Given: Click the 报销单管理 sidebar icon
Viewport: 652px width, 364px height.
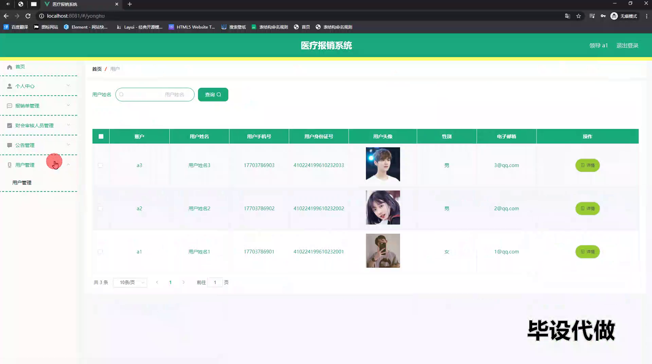Looking at the screenshot, I should tap(10, 106).
